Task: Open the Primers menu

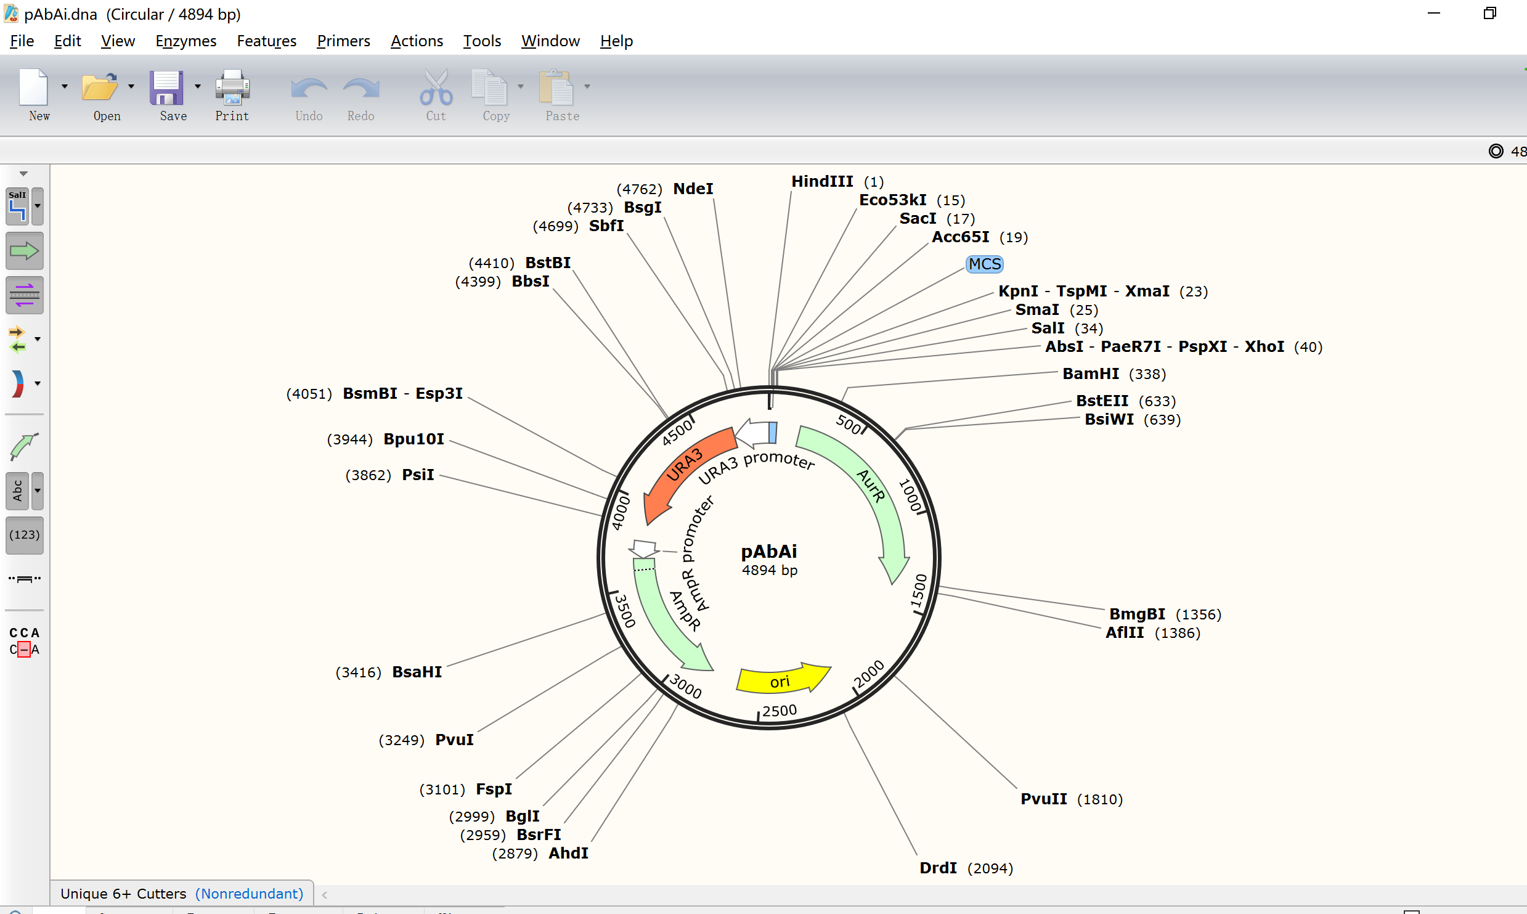Action: [343, 41]
